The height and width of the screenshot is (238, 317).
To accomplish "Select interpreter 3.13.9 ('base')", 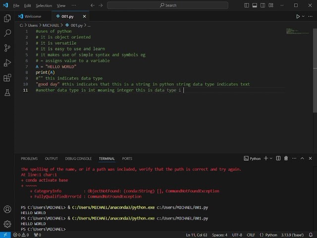I will coord(292,235).
